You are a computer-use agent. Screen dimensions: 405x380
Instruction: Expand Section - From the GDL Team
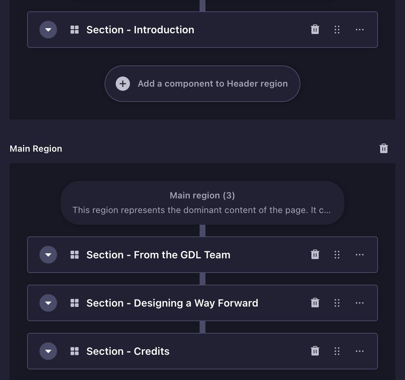[48, 255]
